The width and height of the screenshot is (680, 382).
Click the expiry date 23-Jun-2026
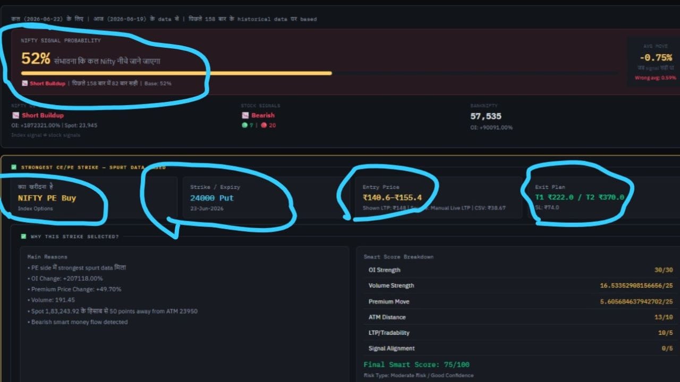[x=207, y=209]
